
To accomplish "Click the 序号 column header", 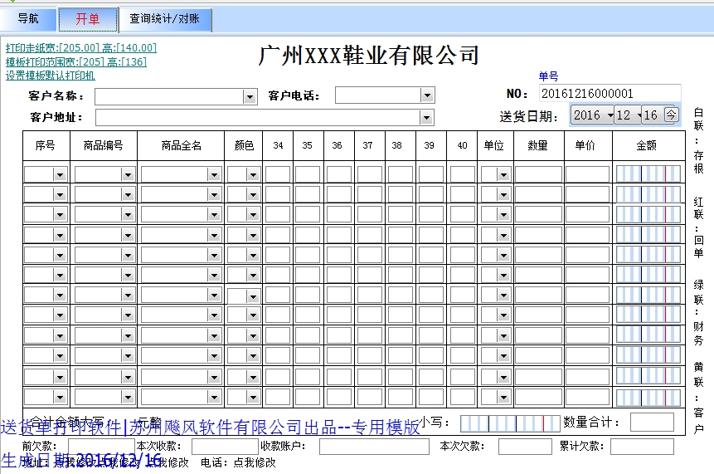I will (x=46, y=145).
